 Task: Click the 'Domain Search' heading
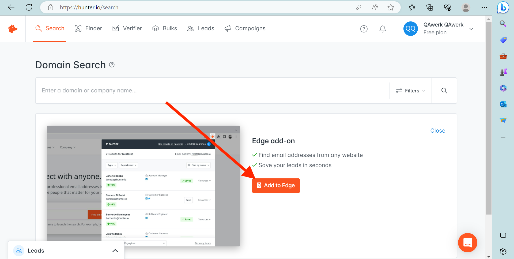[70, 65]
